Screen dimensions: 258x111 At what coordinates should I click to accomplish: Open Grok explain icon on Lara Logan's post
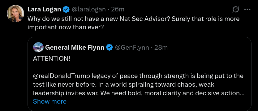pos(236,9)
